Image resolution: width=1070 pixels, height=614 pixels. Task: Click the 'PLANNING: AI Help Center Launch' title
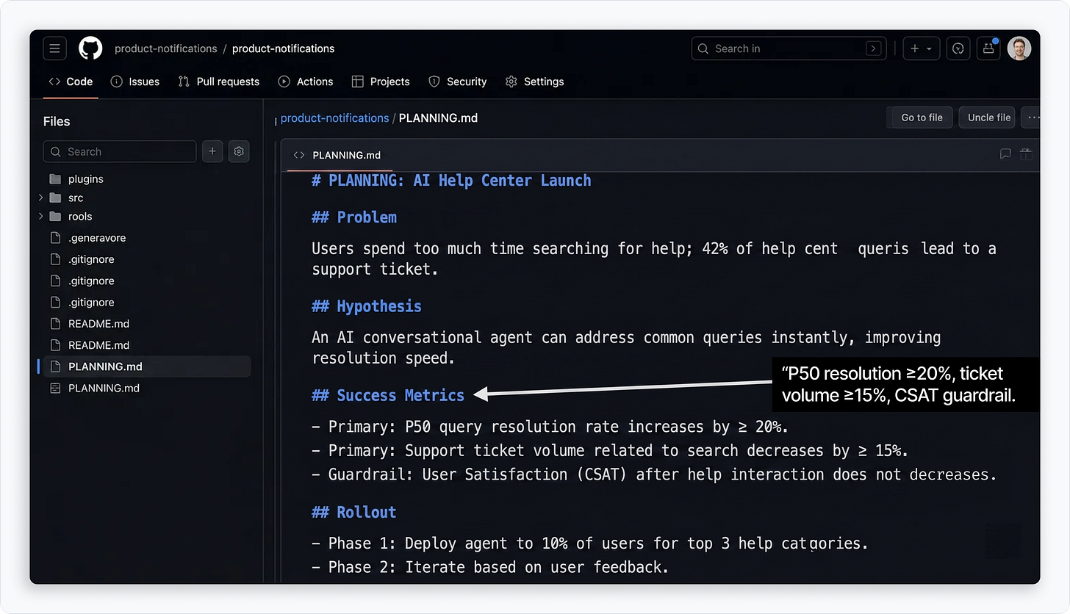[x=451, y=181]
